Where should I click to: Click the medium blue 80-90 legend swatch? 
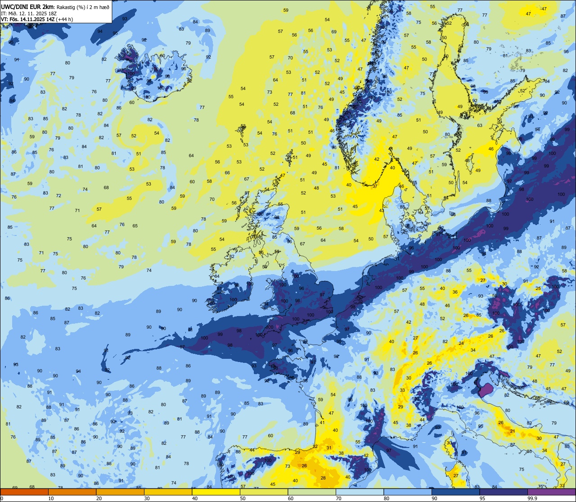coord(407,492)
